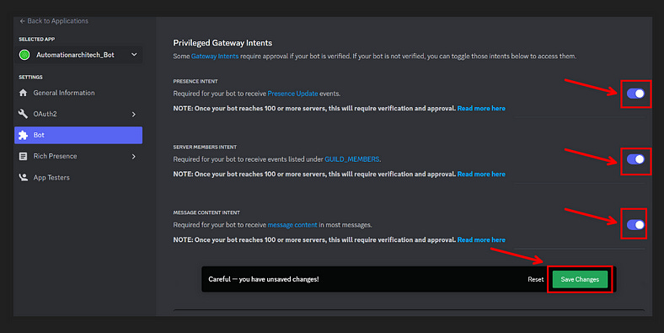Click the document icon beside Rich Presence

point(24,156)
